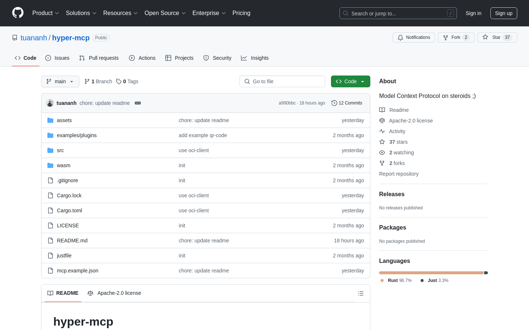Expand the Solutions dropdown
This screenshot has width=529, height=330.
(81, 13)
